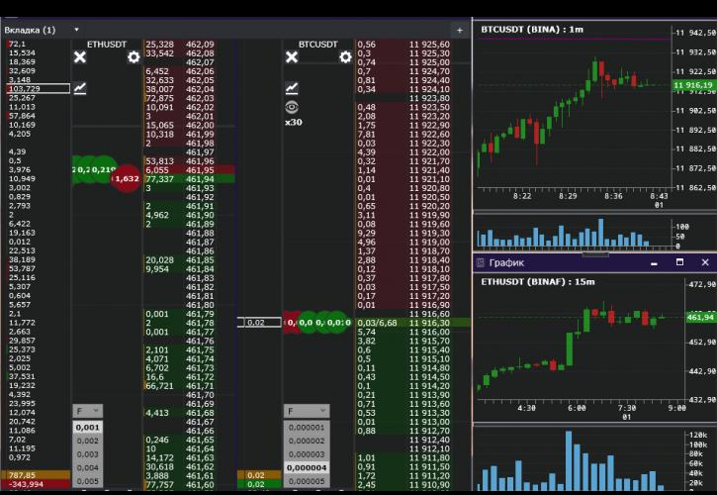Grab the splitter handle between the two charts
Image resolution: width=717 pixels, height=495 pixels.
click(x=595, y=253)
